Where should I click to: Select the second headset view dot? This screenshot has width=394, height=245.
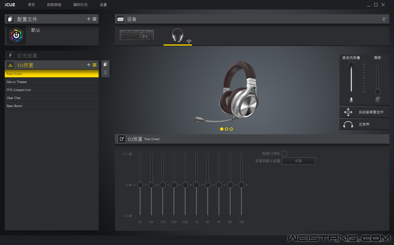click(x=227, y=129)
